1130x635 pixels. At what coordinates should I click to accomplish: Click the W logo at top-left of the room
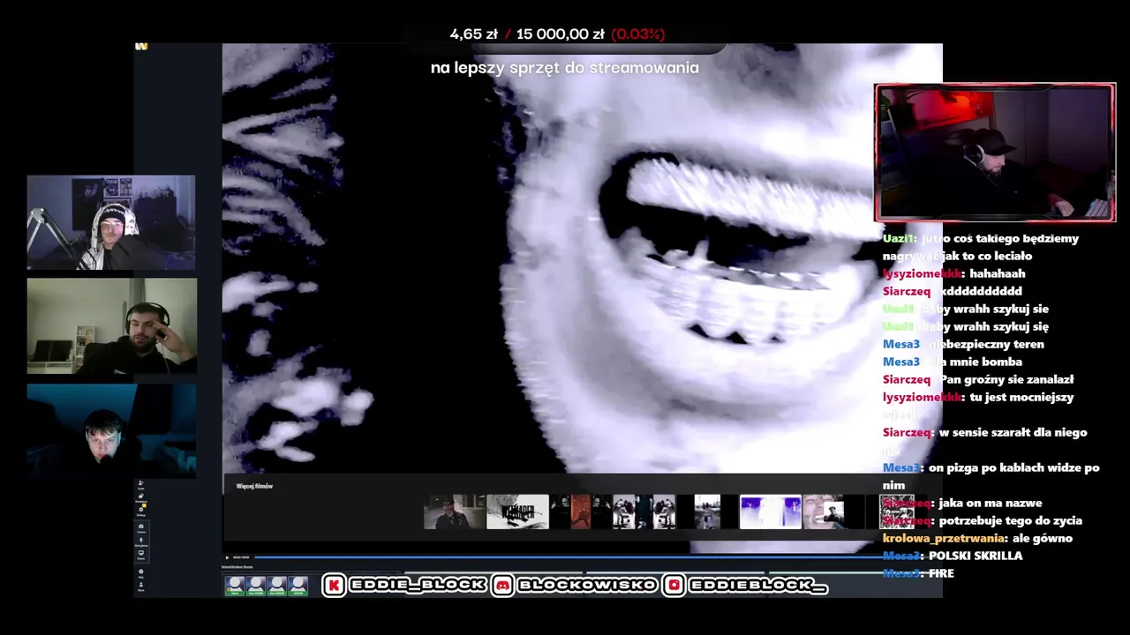pos(141,46)
